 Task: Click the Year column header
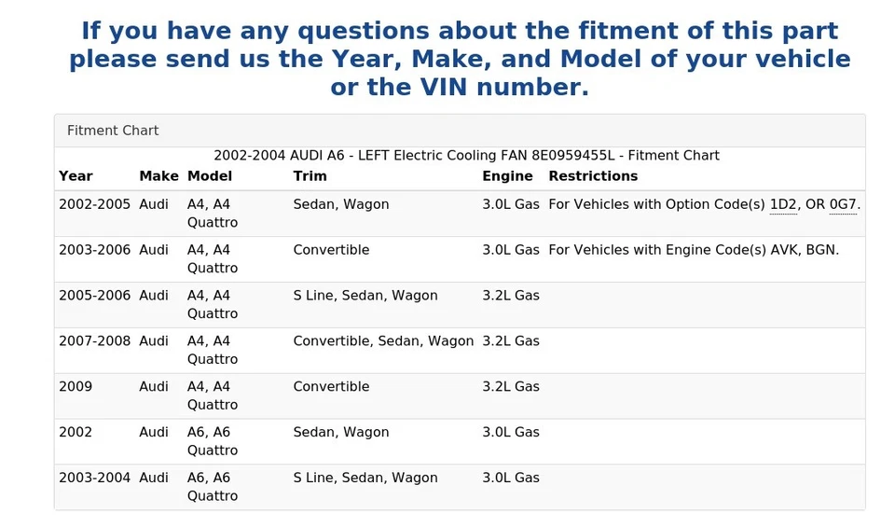[76, 176]
